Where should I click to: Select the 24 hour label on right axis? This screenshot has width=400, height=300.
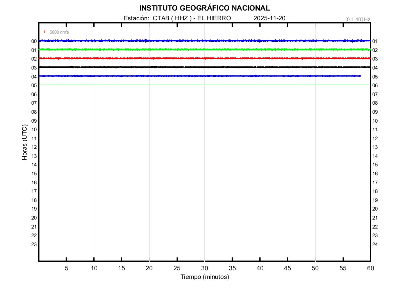[x=375, y=245]
